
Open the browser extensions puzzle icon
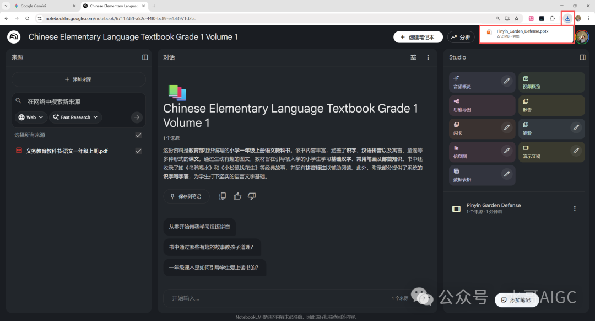click(x=552, y=18)
